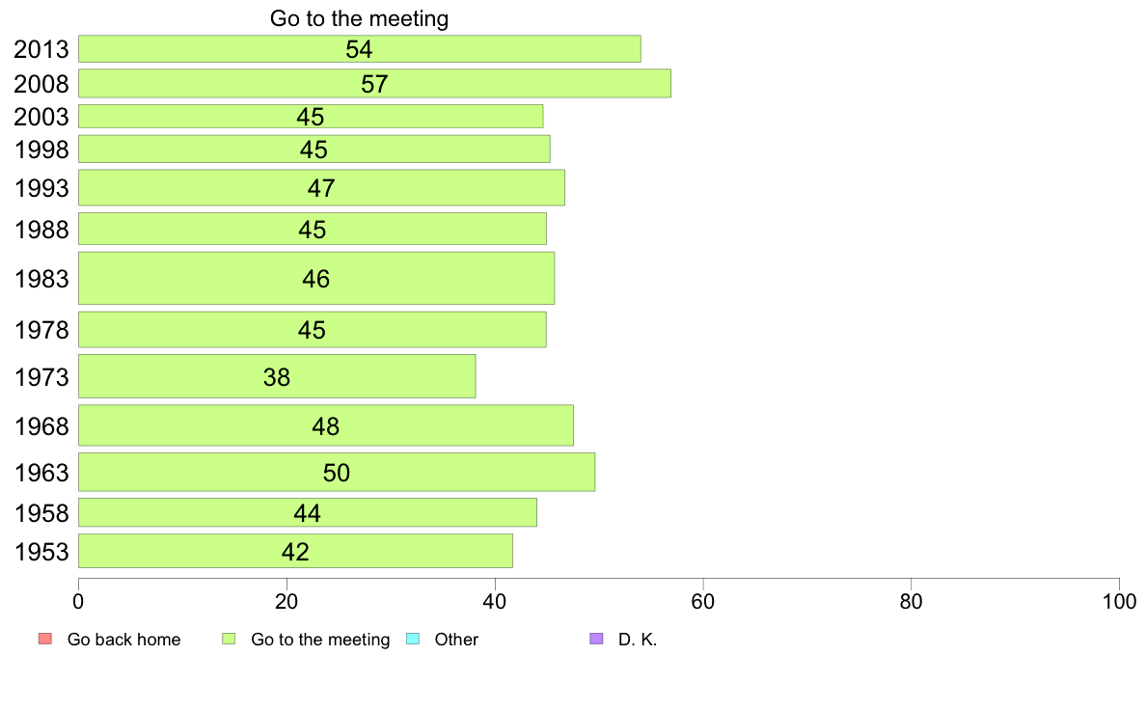The image size is (1146, 710).
Task: Click the 100 tick on the x-axis
Action: (1119, 602)
